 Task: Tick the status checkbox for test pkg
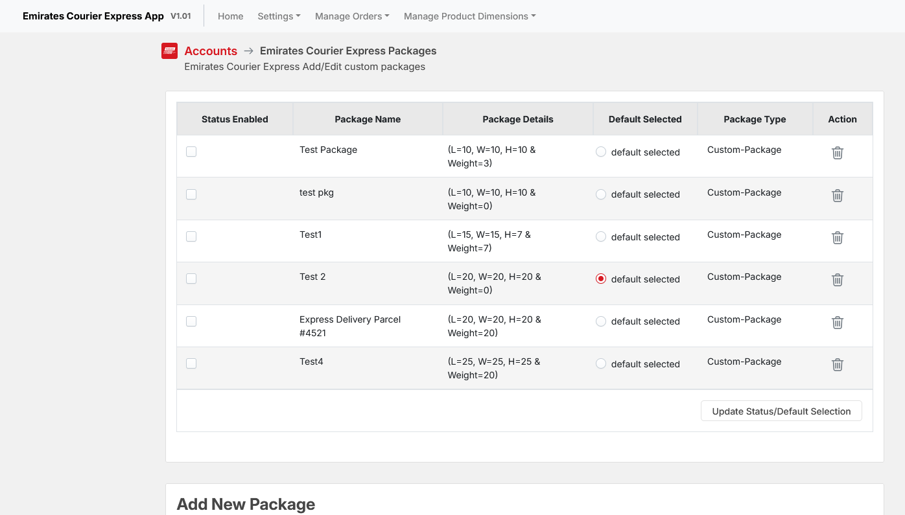coord(191,194)
